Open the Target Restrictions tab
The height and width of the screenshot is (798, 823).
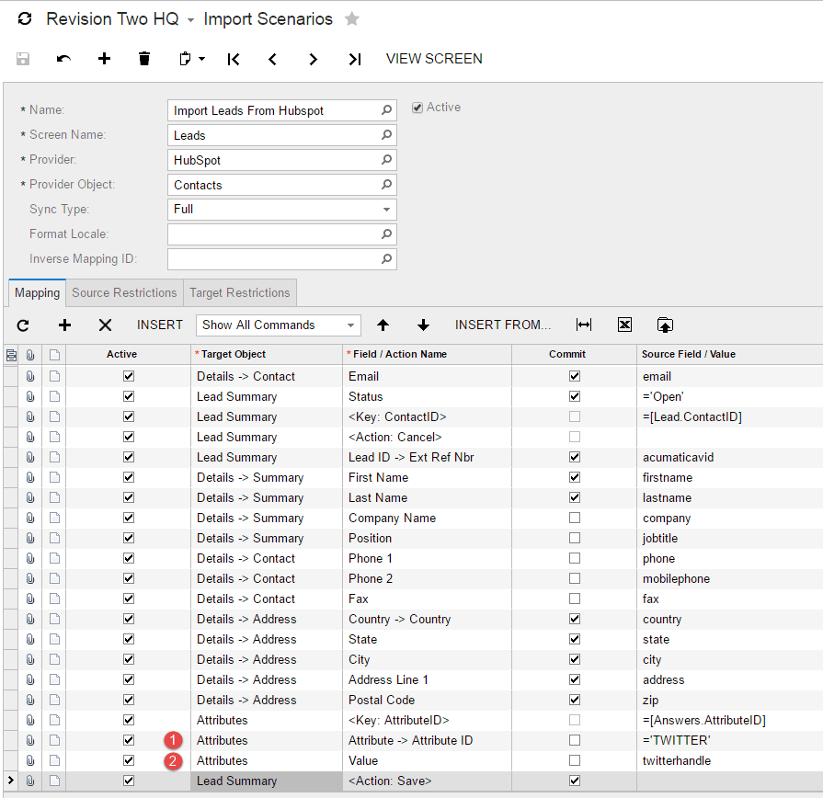point(240,292)
